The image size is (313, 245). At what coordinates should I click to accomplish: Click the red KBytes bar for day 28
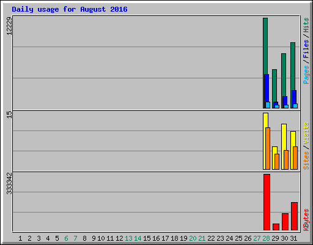[x=267, y=202]
